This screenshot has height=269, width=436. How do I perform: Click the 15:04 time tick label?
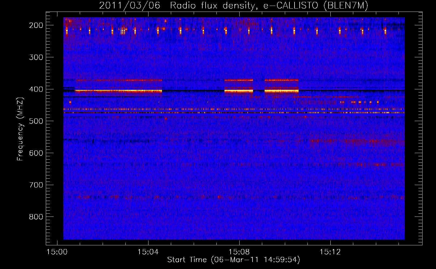[x=148, y=252]
